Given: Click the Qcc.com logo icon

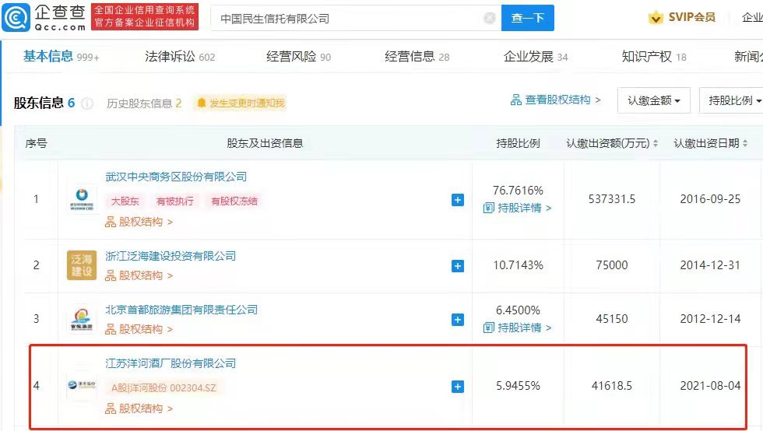Looking at the screenshot, I should point(16,18).
